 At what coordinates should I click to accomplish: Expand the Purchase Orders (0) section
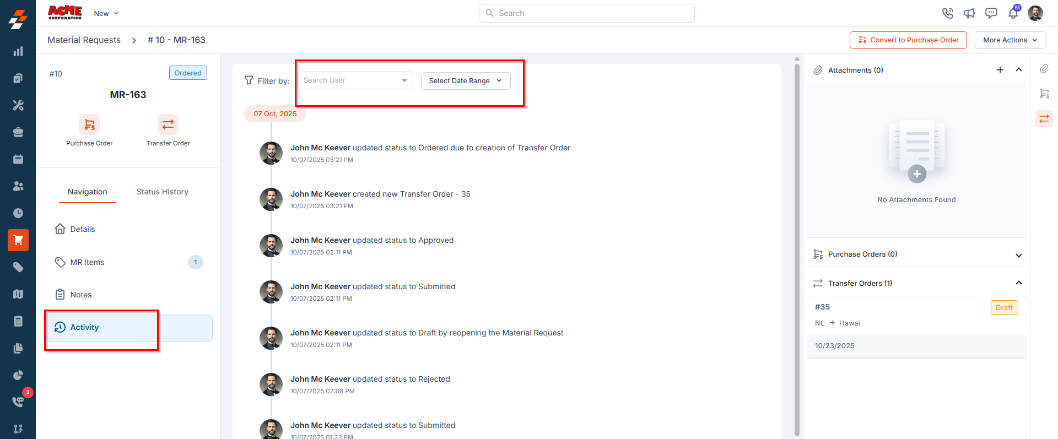pos(1019,255)
